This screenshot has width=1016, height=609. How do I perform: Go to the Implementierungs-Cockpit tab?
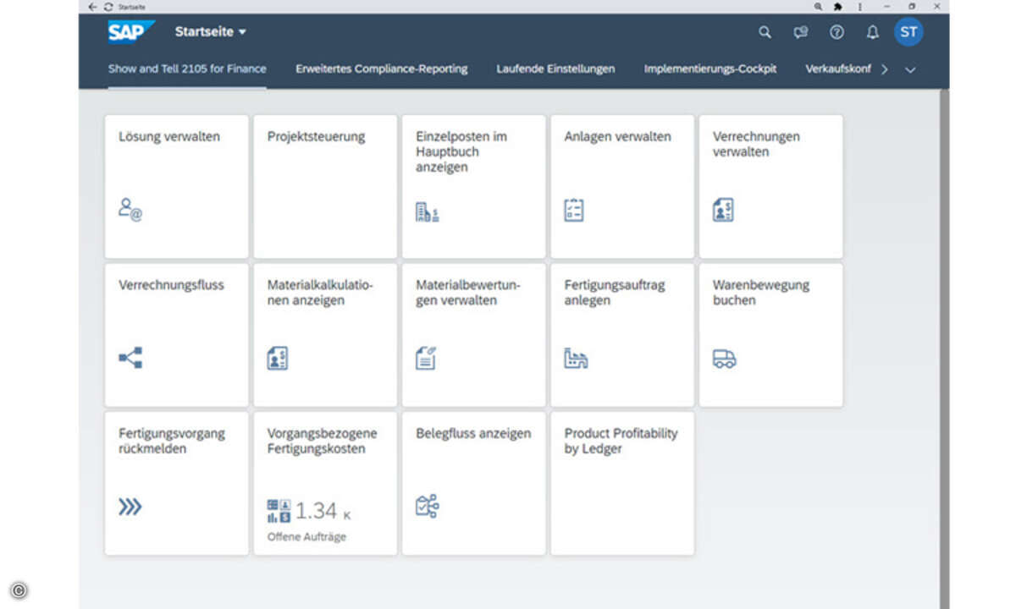710,69
